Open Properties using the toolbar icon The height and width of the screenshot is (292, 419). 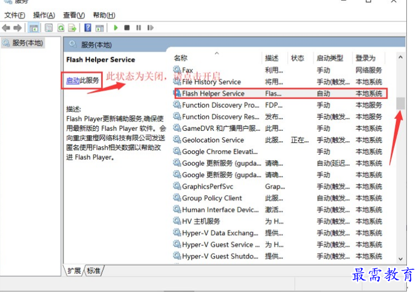[48, 28]
